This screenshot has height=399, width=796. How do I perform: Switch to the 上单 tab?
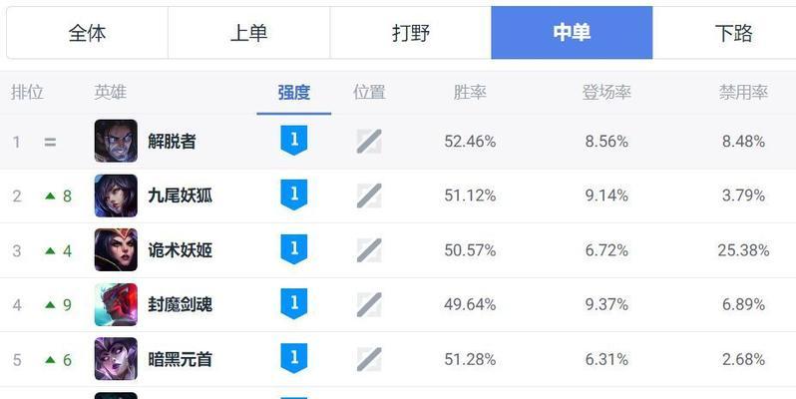coord(248,33)
